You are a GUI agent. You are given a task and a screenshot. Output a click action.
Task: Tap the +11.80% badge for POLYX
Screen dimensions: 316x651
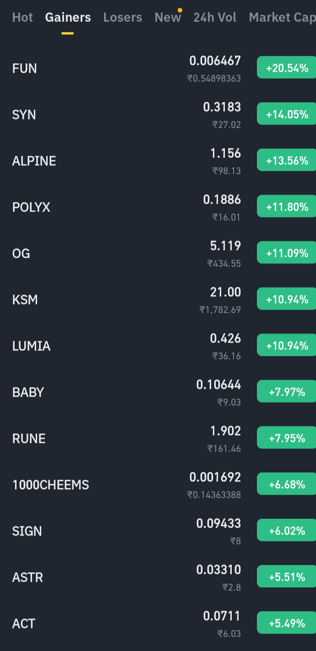tap(287, 207)
